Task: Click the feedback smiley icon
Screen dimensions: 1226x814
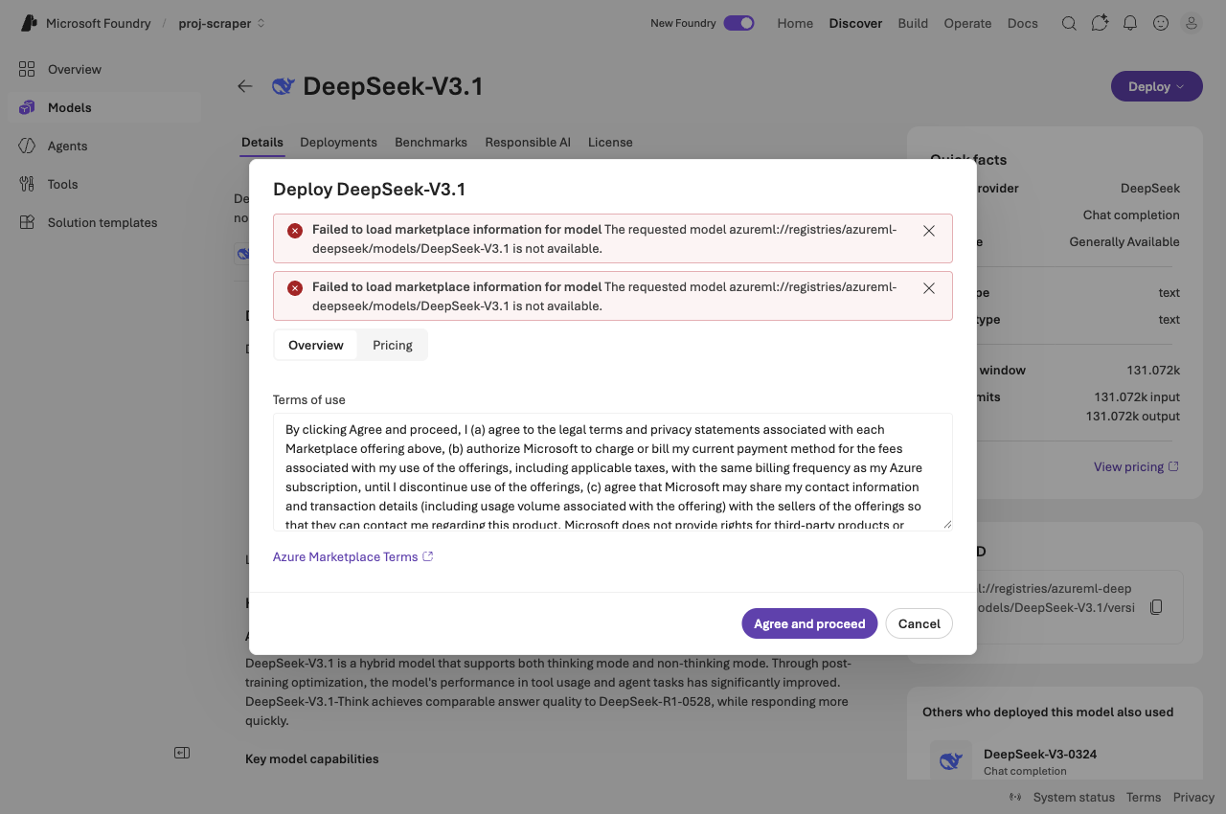Action: 1161,23
